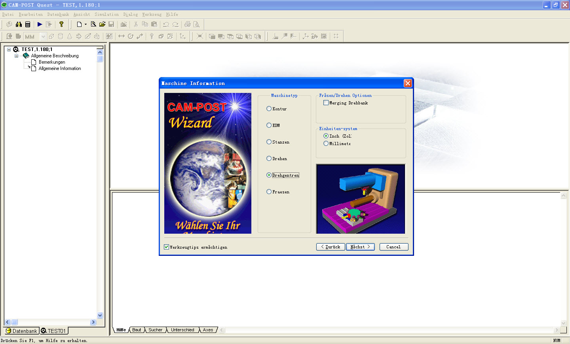Open the MM units combo box

pyautogui.click(x=35, y=36)
